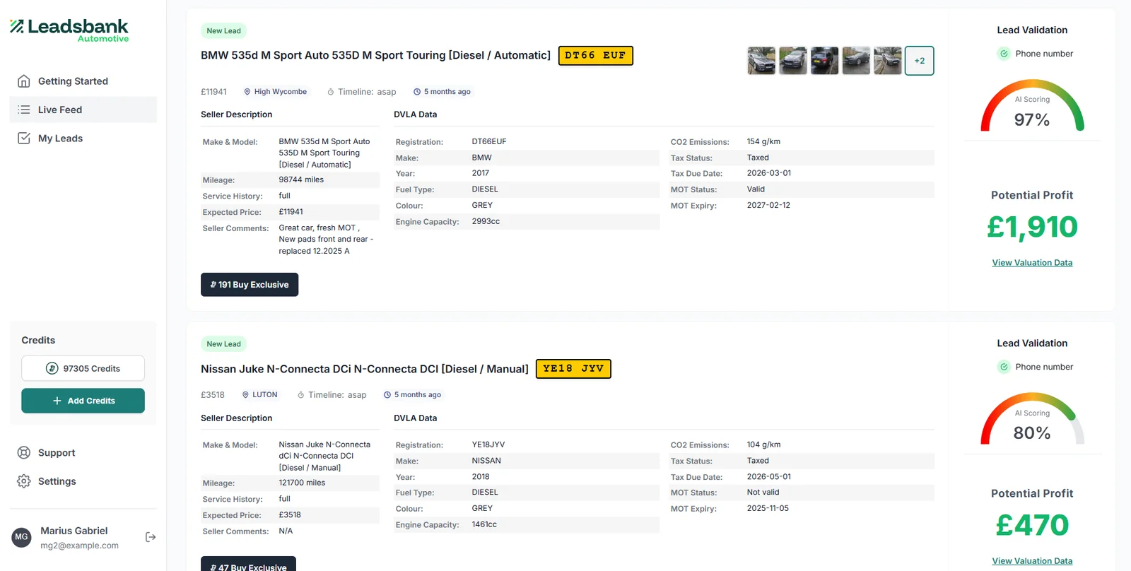Buy the Nissan Juke lead for 47 credits

tap(248, 565)
